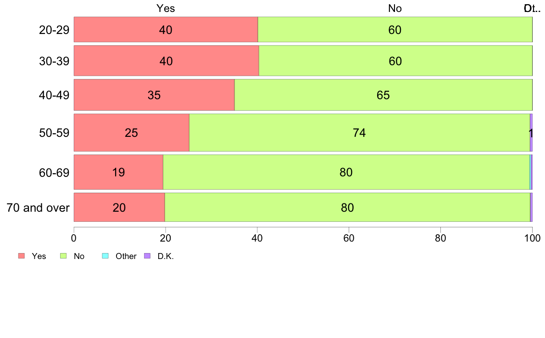Click the 25 Yes segment for 50-59
The width and height of the screenshot is (545, 338).
[x=132, y=133]
